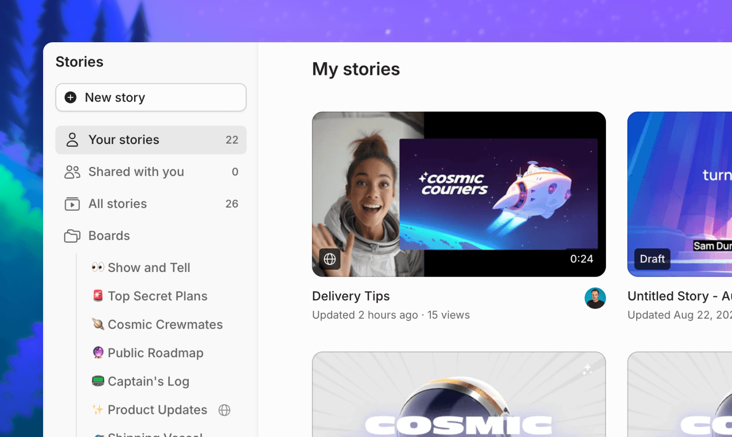This screenshot has height=437, width=732.
Task: Click the planet emoji on Cosmic Crewmates
Action: (98, 324)
